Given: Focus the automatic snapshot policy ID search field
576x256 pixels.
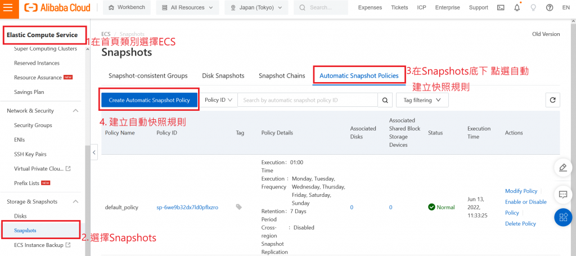Looking at the screenshot, I should pyautogui.click(x=308, y=100).
